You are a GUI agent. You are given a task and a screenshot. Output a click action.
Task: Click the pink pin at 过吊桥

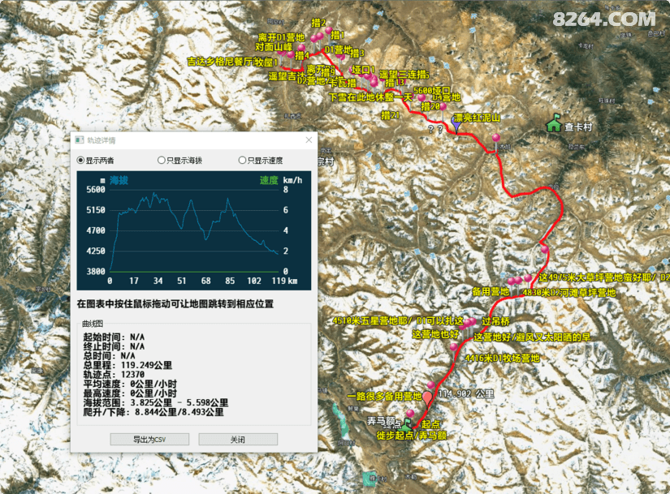pos(473,321)
